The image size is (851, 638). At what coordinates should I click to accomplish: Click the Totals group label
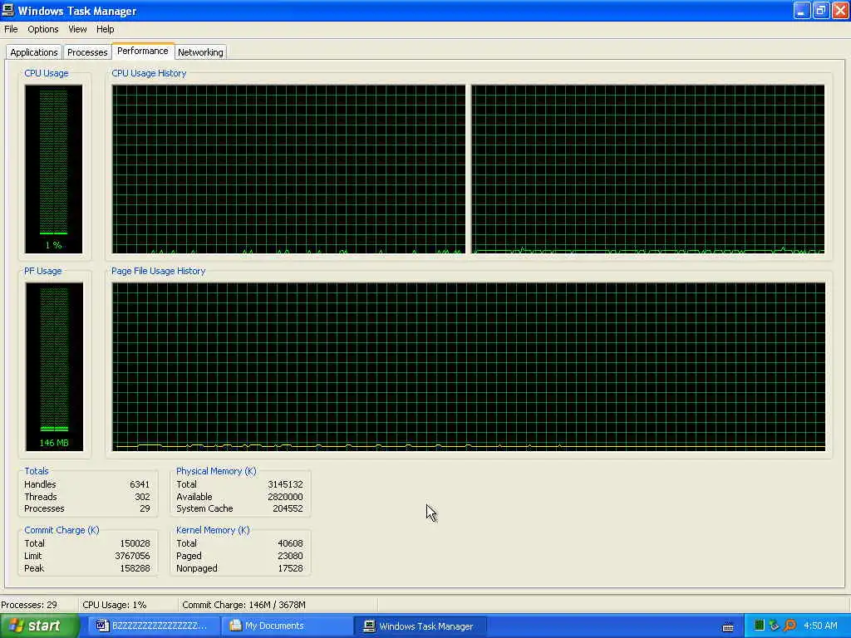37,471
